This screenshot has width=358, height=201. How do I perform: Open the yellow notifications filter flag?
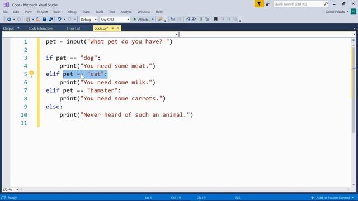[x=259, y=4]
